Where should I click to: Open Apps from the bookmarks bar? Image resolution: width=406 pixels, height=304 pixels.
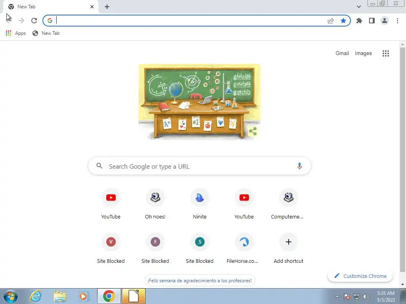point(16,33)
